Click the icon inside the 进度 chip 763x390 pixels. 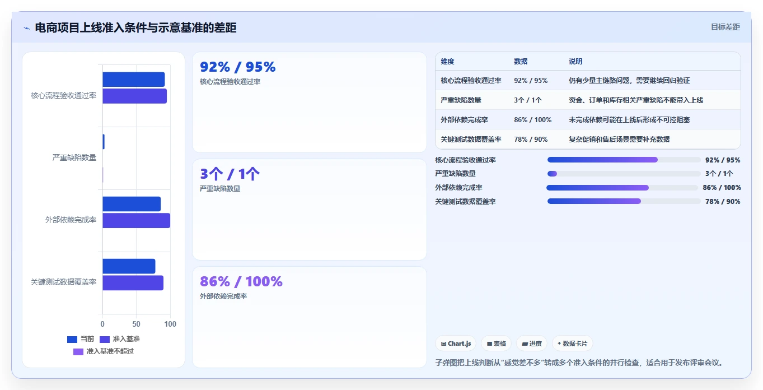tap(525, 343)
